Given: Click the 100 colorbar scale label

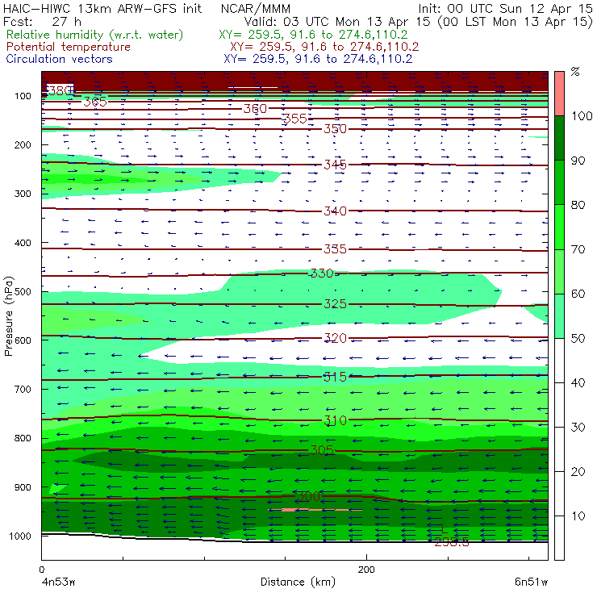Looking at the screenshot, I should coord(582,115).
